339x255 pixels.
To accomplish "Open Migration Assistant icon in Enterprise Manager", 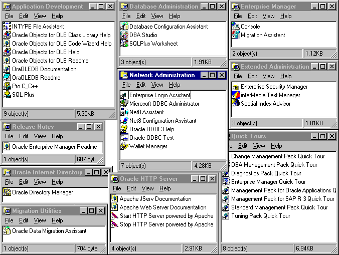I will click(x=236, y=35).
